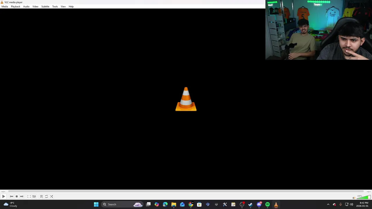Open network display tray icon
372x209 pixels.
pyautogui.click(x=346, y=204)
